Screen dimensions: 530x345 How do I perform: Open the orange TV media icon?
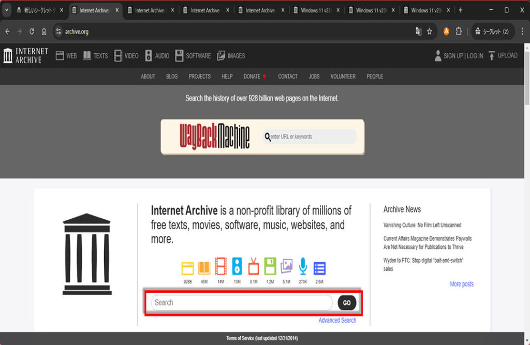(x=254, y=267)
